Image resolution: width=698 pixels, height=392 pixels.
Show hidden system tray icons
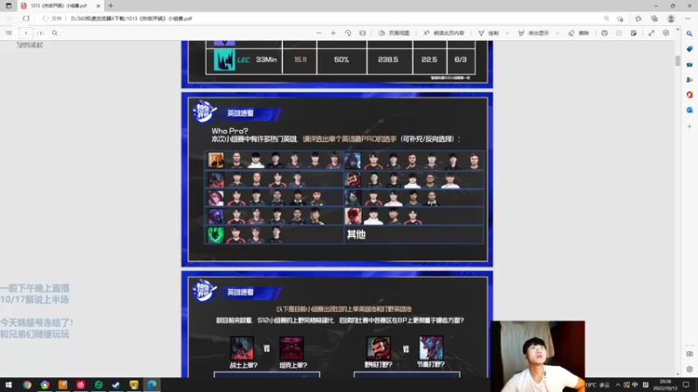click(618, 385)
